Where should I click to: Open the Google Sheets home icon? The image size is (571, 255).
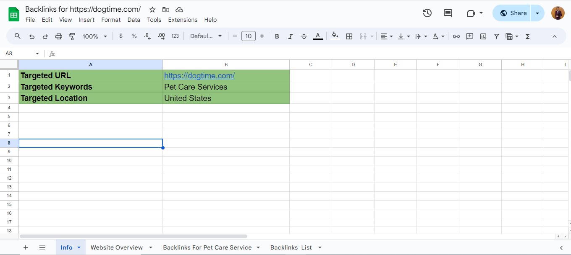14,14
